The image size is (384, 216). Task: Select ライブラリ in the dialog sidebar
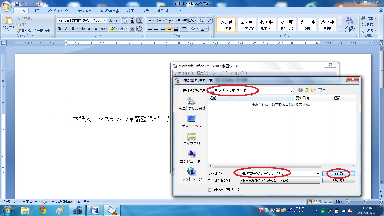191,139
